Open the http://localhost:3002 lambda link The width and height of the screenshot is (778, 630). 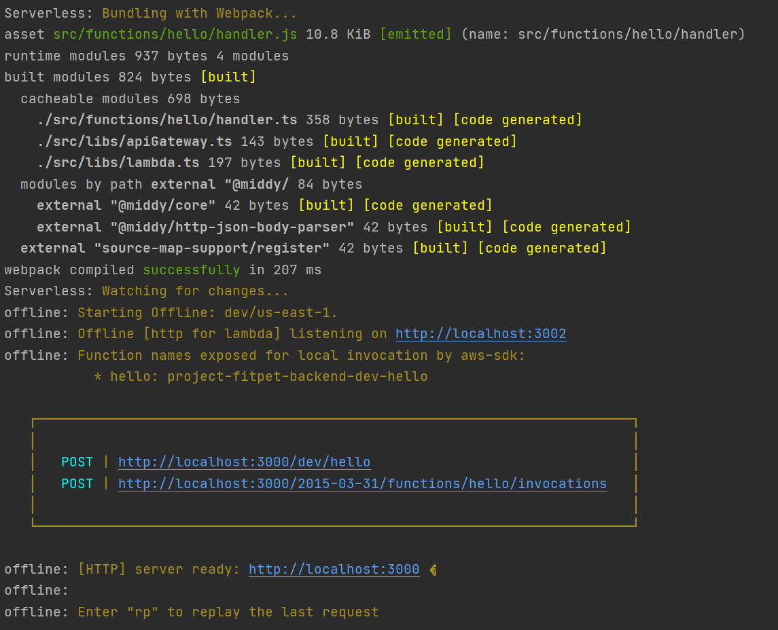click(x=481, y=333)
